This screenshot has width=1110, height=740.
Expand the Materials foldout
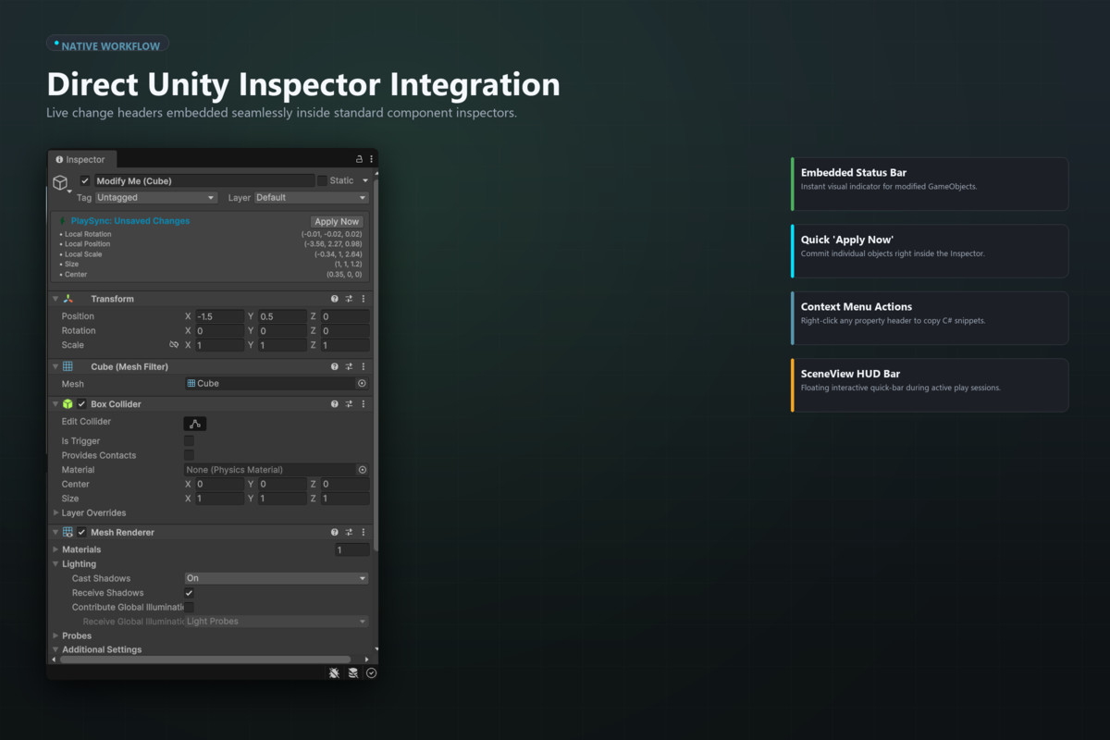(55, 549)
